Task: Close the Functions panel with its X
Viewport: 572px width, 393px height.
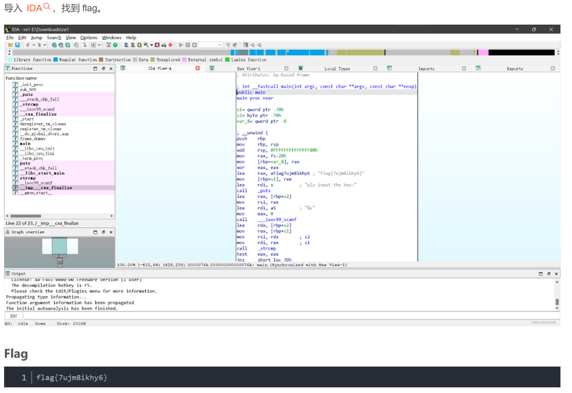Action: (111, 69)
